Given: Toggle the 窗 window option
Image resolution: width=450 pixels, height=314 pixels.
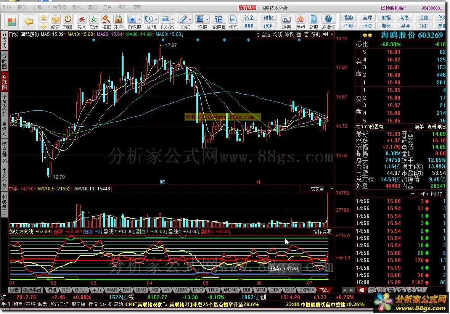Looking at the screenshot, I should tap(307, 34).
